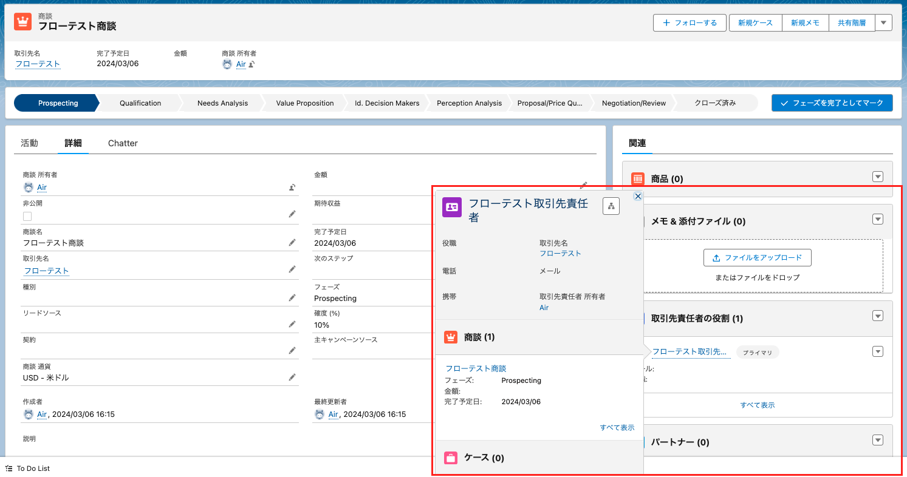Screen dimensions: 907x477
Task: Expand 取引先責任者の役割 list menu
Action: pos(877,316)
